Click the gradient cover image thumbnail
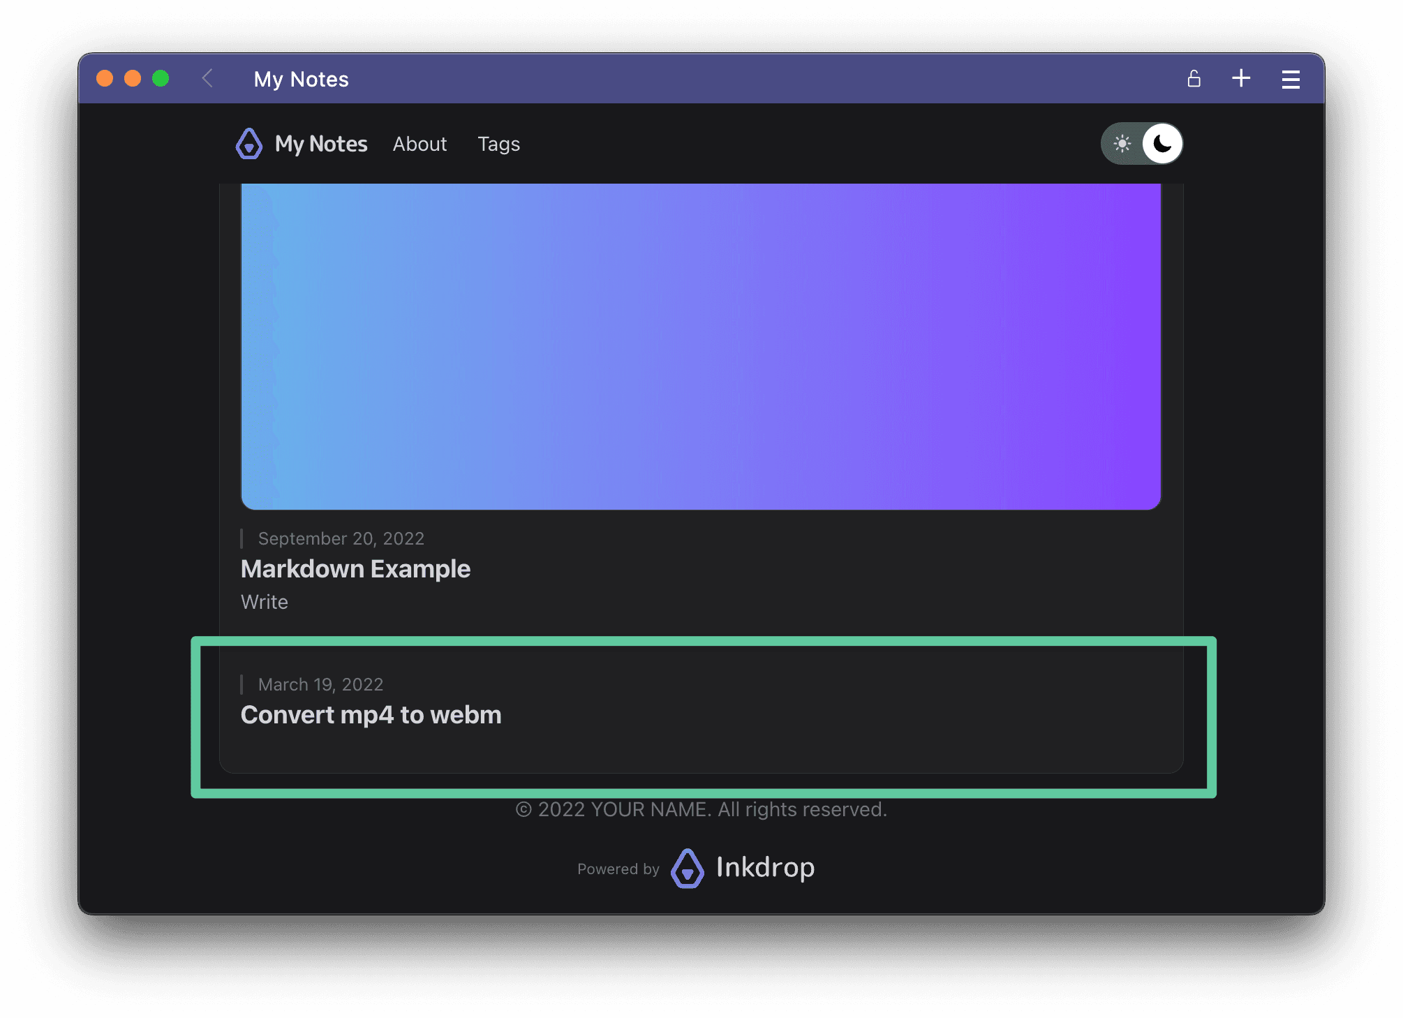Image resolution: width=1403 pixels, height=1018 pixels. [700, 346]
